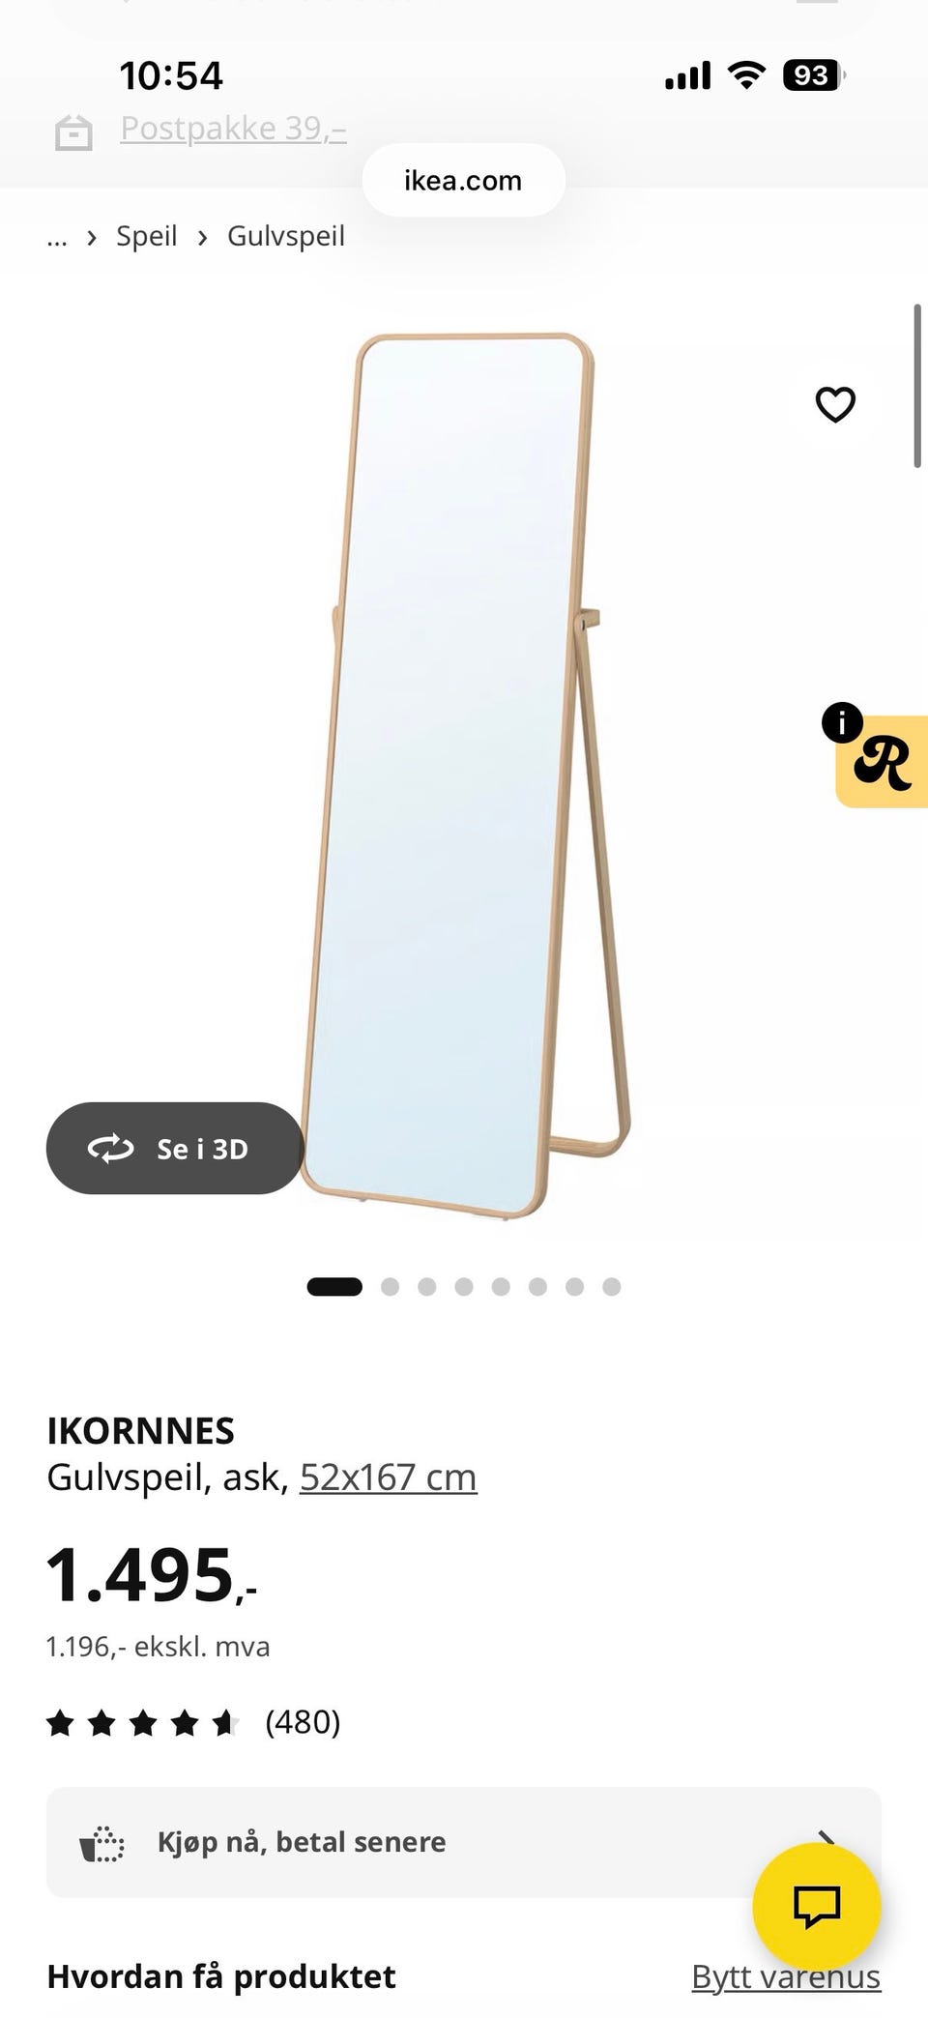Viewport: 928px width, 2018px height.
Task: Click the page scrollbar thumb
Action: click(x=917, y=386)
